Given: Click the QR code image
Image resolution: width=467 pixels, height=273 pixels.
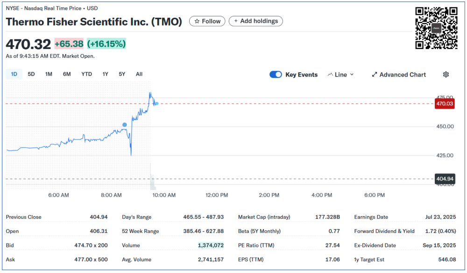Looking at the screenshot, I should click(x=436, y=28).
